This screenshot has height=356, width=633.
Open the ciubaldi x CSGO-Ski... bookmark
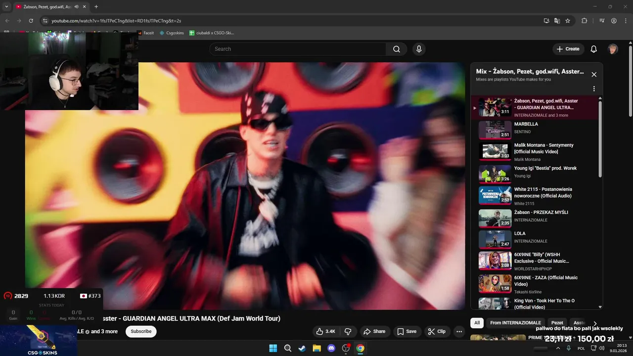tap(212, 33)
